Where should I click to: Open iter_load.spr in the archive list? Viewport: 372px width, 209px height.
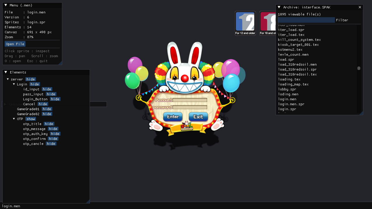pyautogui.click(x=291, y=30)
